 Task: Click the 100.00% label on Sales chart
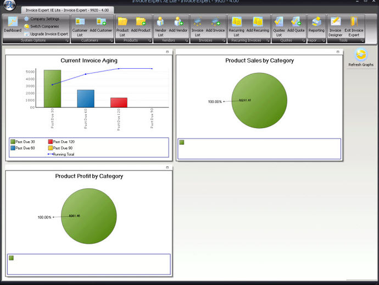[x=215, y=102]
